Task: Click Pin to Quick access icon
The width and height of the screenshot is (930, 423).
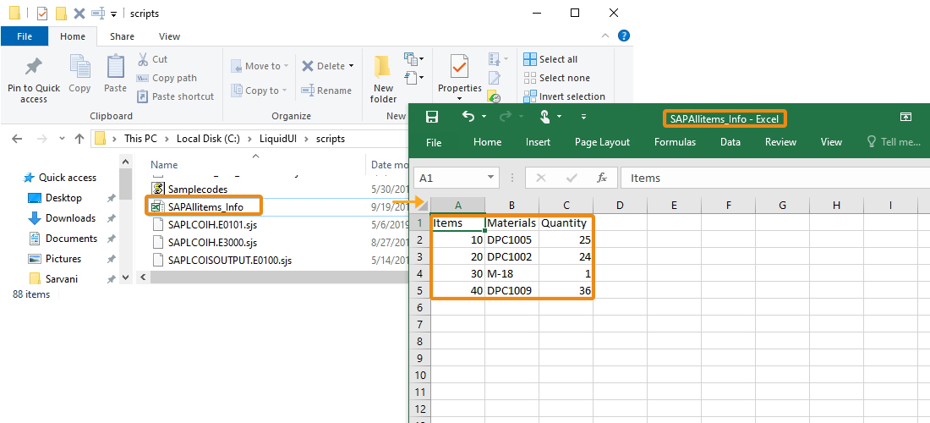Action: [33, 68]
